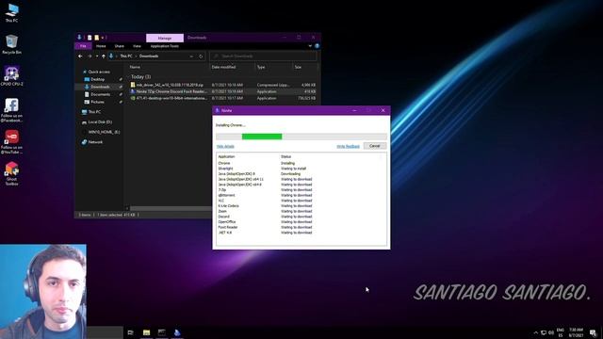Cancel the Ninite installation
Screen dimensions: 603x339
375,146
